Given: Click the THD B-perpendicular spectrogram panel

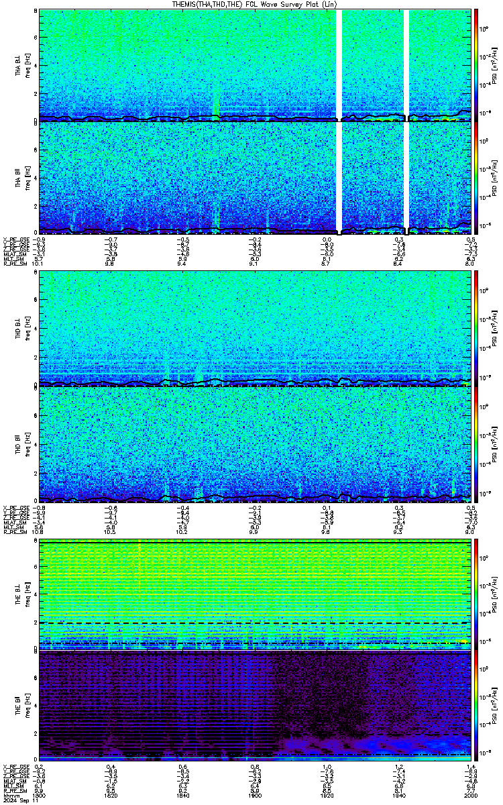Looking at the screenshot, I should tap(256, 328).
